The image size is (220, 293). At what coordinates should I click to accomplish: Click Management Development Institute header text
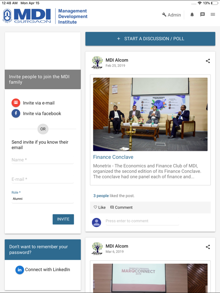(73, 16)
